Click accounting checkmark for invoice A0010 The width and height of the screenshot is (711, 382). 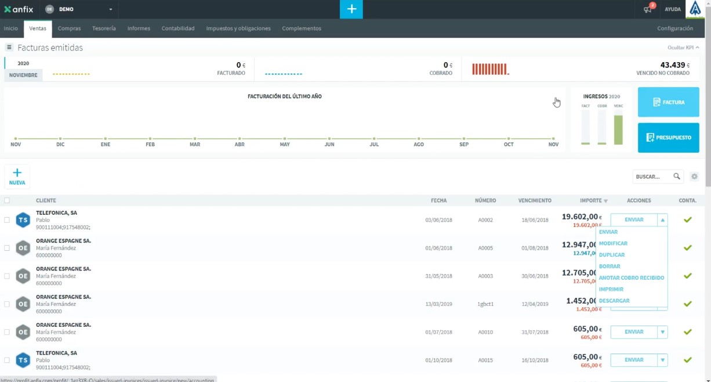coord(688,332)
